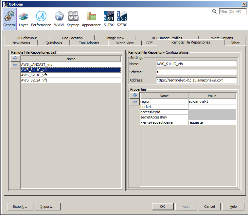This screenshot has height=215, width=248.
Task: Click the greyed accessKeyId value cell
Action: click(x=212, y=112)
